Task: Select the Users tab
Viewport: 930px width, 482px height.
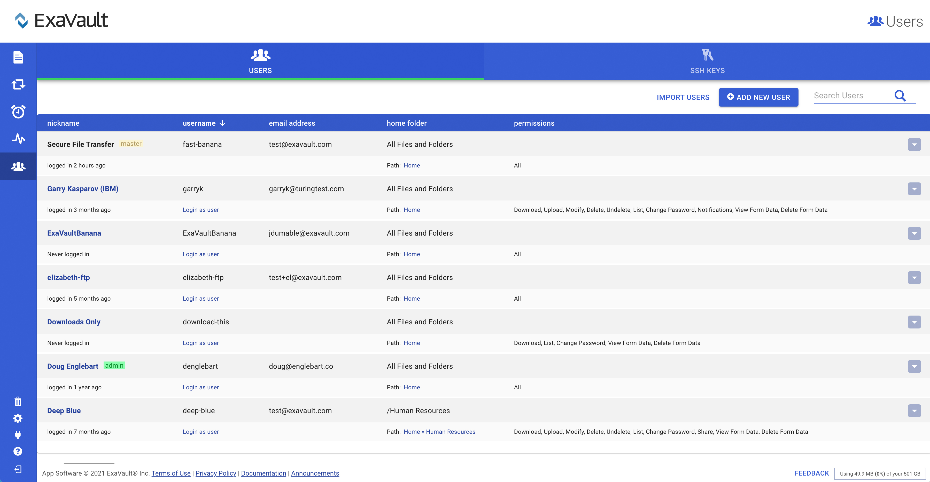Action: point(260,61)
